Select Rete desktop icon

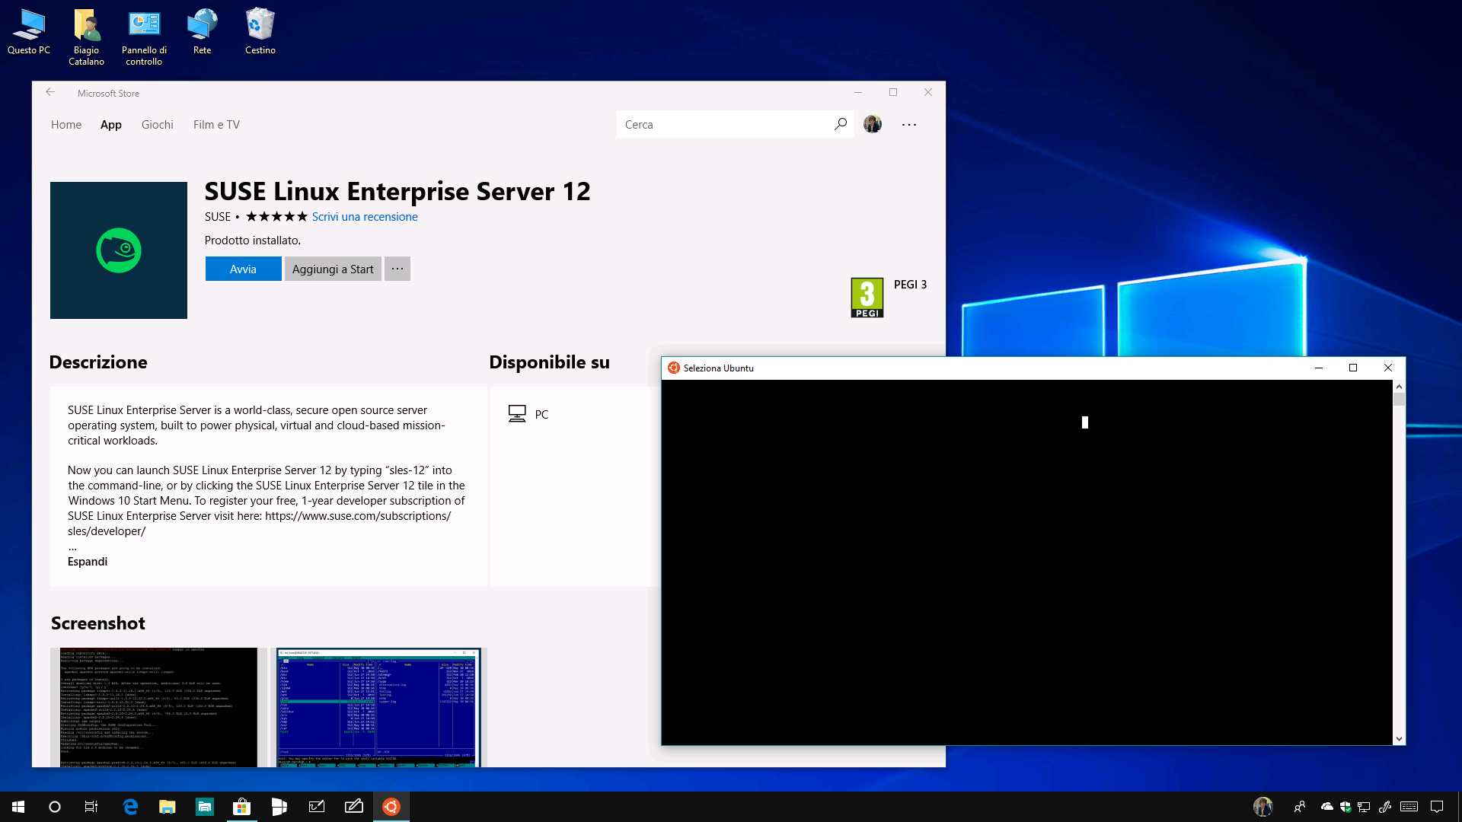pos(203,32)
